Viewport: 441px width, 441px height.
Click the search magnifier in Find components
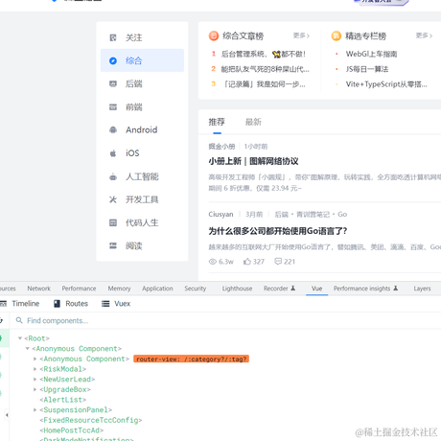[x=19, y=320]
